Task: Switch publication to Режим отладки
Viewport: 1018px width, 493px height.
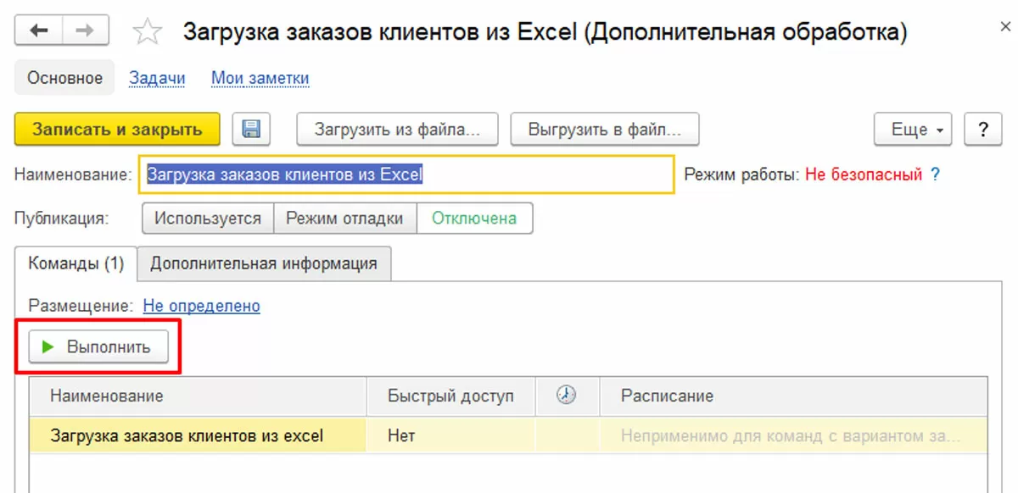Action: tap(344, 218)
